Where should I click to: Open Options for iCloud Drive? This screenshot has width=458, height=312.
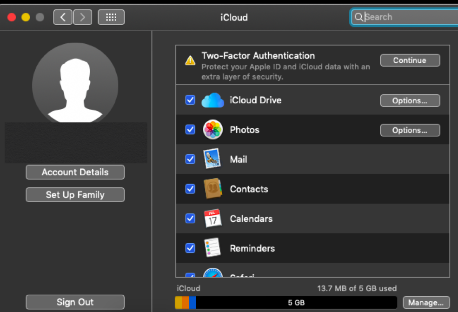point(410,100)
